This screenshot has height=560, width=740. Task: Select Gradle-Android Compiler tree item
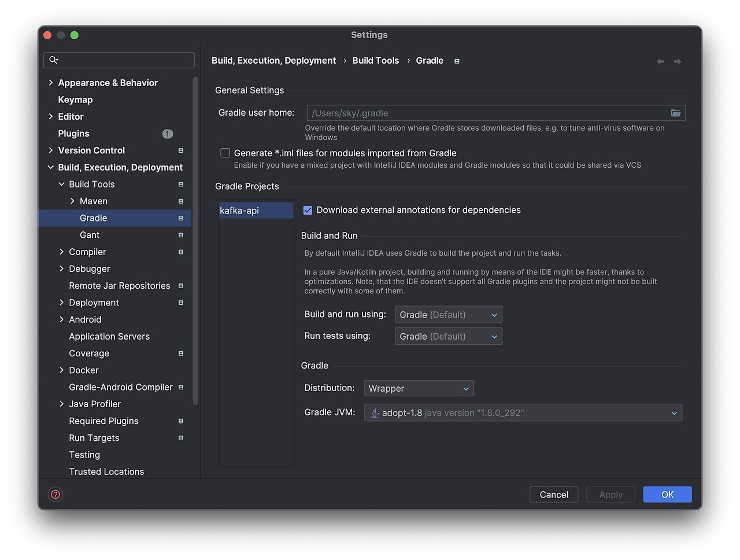pos(121,387)
